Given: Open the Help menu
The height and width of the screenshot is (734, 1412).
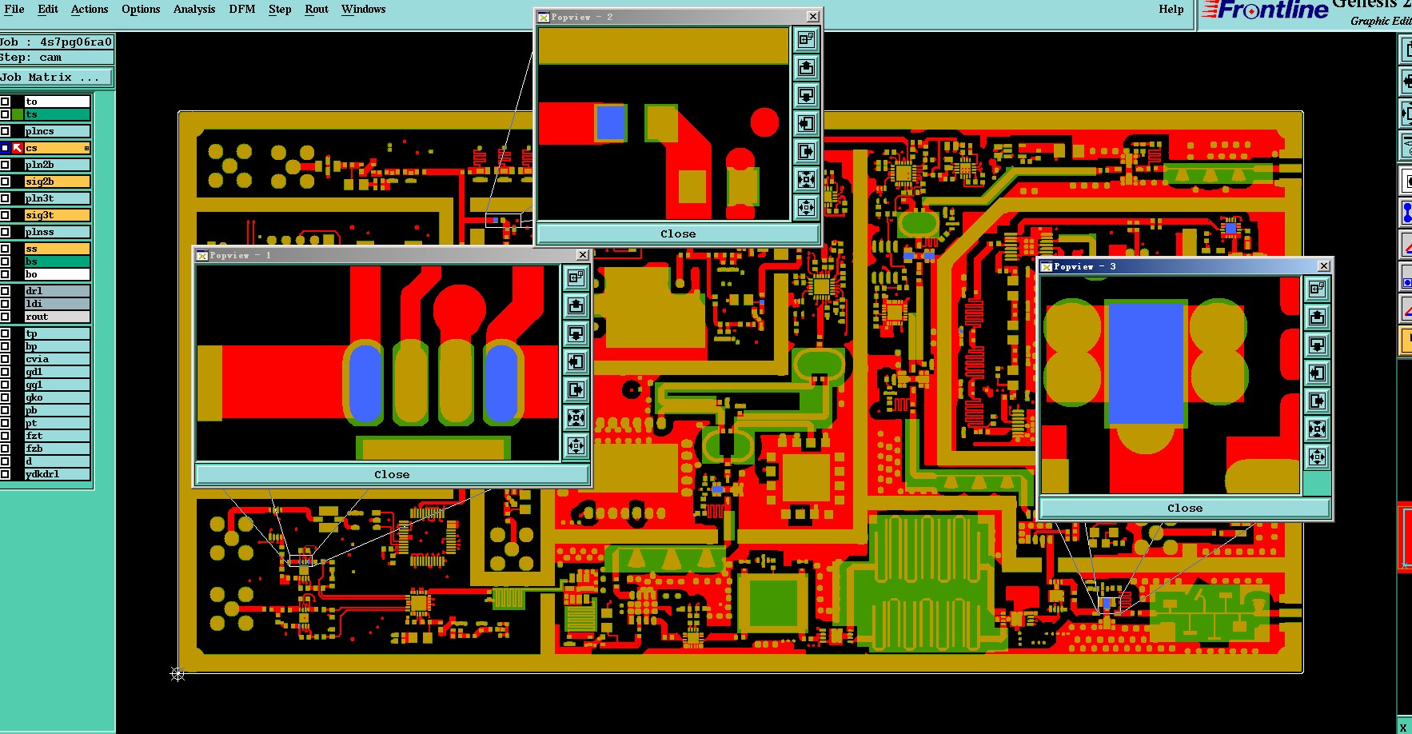Looking at the screenshot, I should click(x=1171, y=9).
